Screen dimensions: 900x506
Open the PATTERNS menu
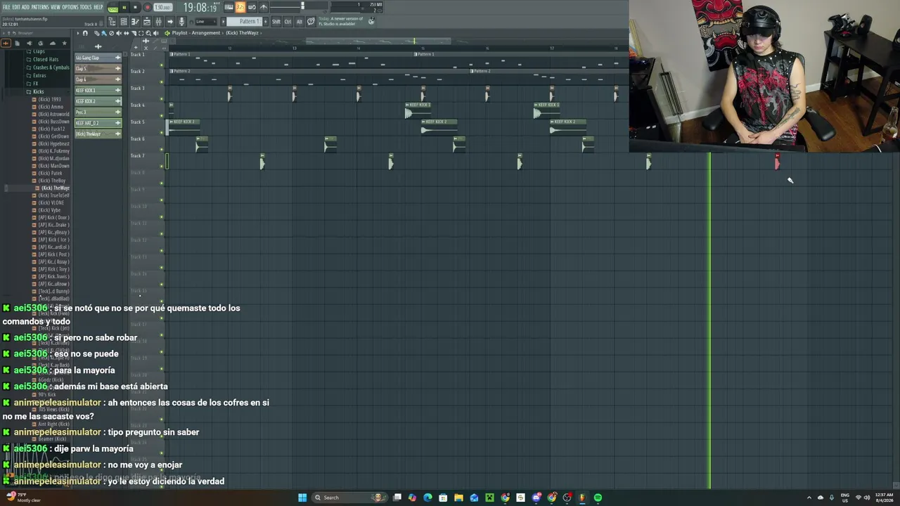tap(40, 7)
